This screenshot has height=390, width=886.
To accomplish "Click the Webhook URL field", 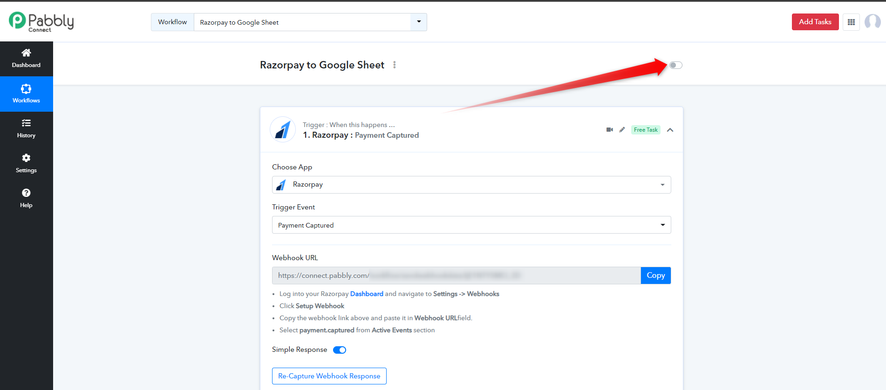I will [x=457, y=276].
